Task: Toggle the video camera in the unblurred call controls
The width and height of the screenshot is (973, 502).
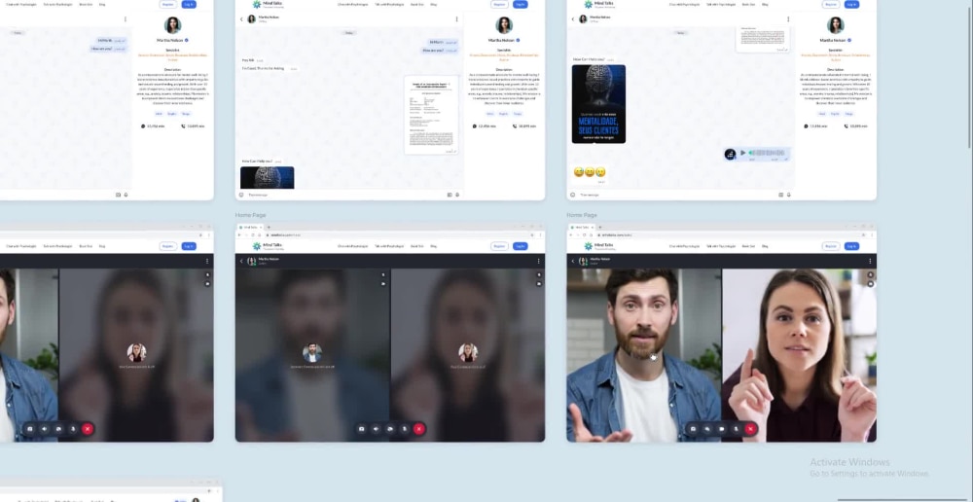Action: point(722,429)
